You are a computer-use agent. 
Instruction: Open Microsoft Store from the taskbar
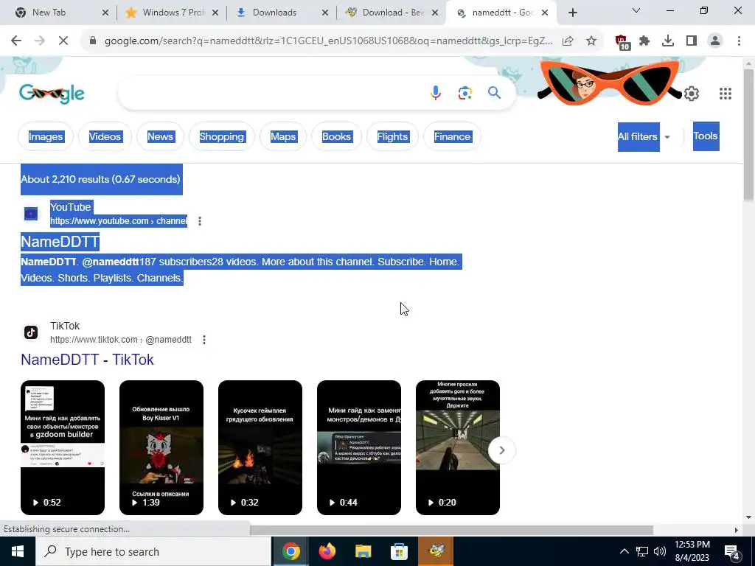[x=399, y=551]
